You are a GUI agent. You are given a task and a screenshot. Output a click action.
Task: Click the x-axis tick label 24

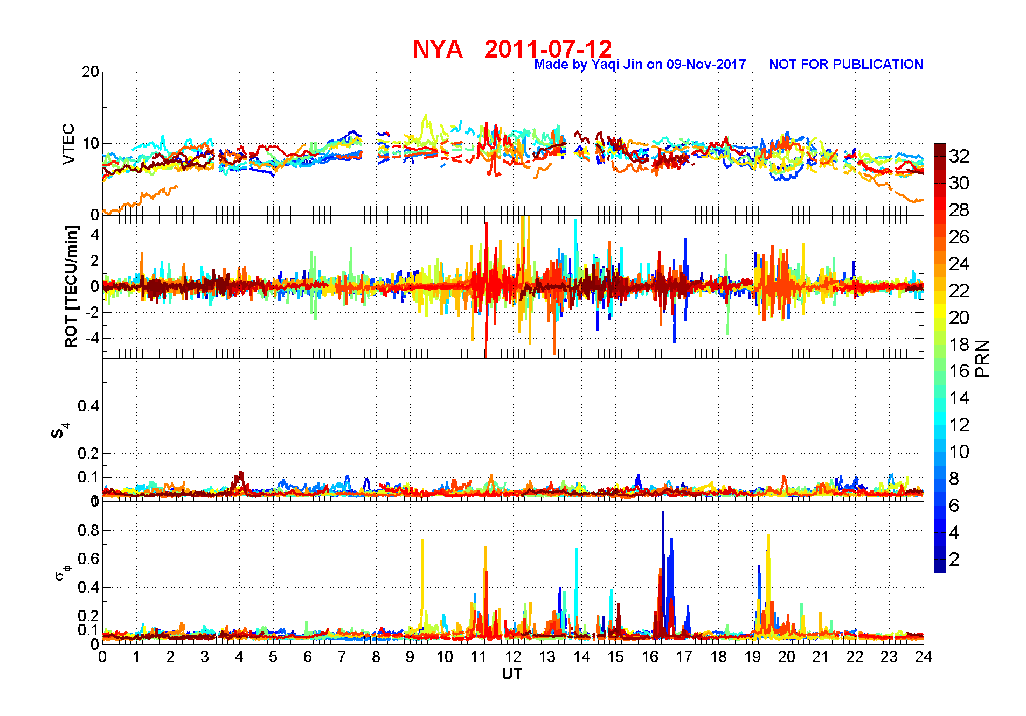(923, 657)
